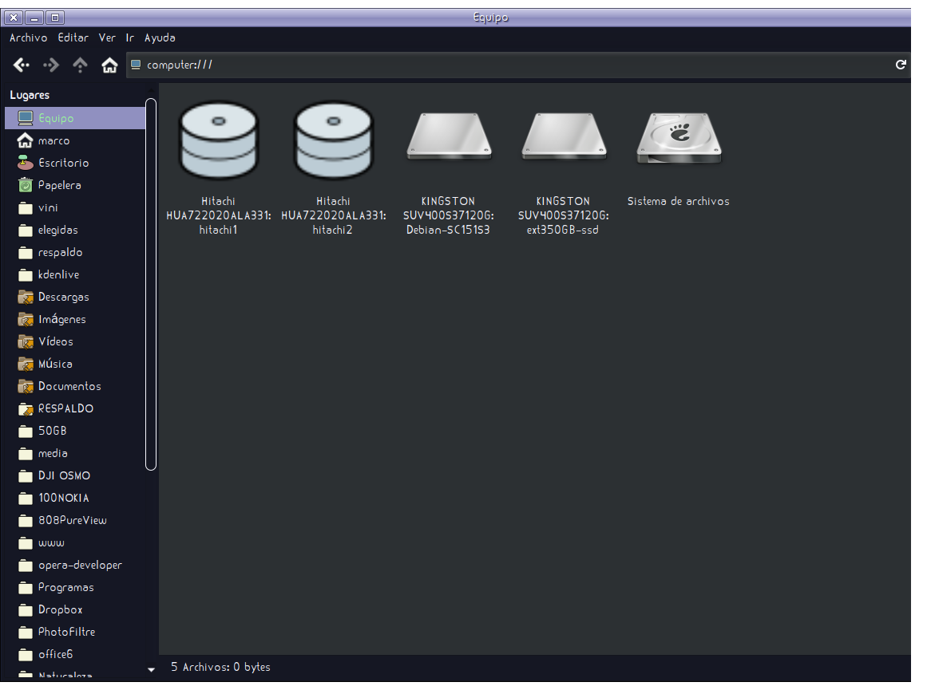927x690 pixels.
Task: Open the 808PureView bookmark
Action: click(x=75, y=520)
